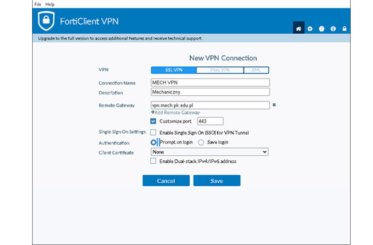373x245 pixels.
Task: Open the File menu
Action: (x=37, y=4)
